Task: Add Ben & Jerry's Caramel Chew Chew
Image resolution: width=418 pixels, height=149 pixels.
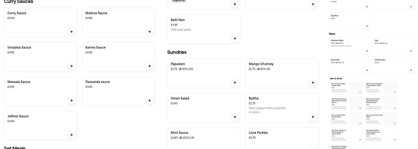Action: (360, 108)
